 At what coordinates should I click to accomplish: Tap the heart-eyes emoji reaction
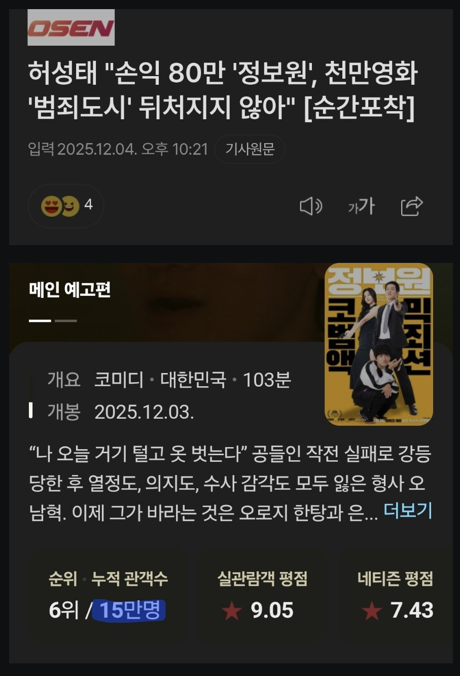pyautogui.click(x=51, y=207)
